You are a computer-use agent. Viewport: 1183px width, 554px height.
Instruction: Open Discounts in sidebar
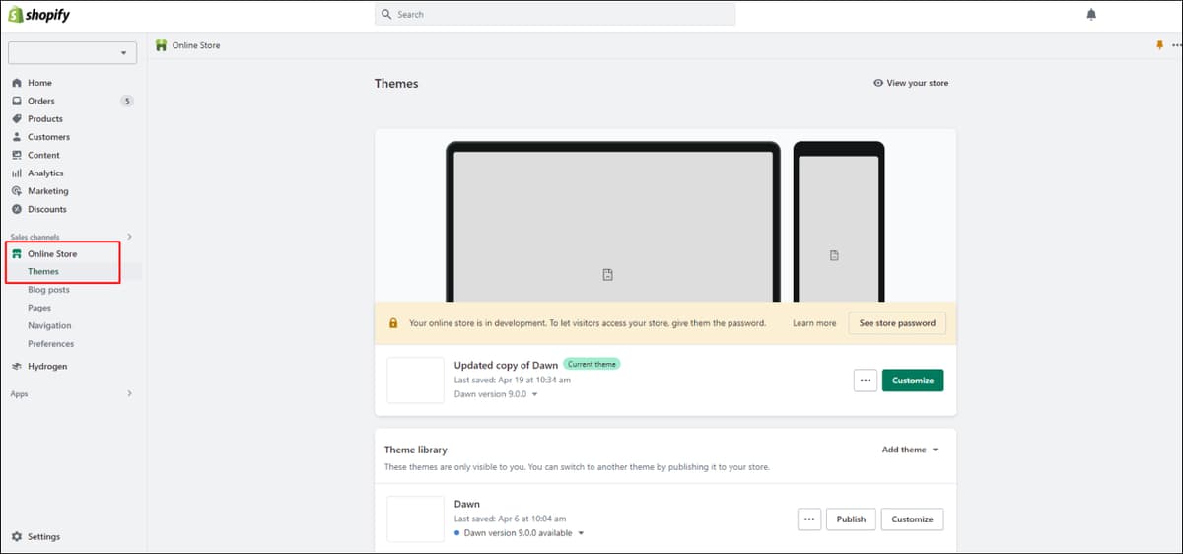coord(47,209)
